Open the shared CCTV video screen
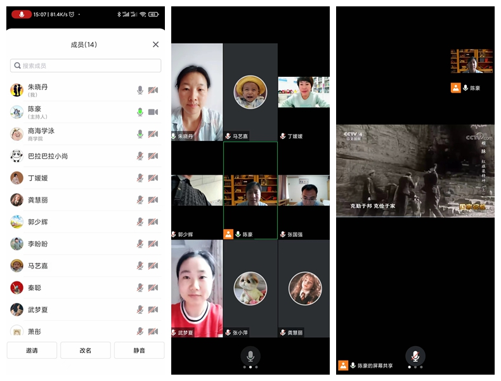The height and width of the screenshot is (381, 501). point(415,171)
